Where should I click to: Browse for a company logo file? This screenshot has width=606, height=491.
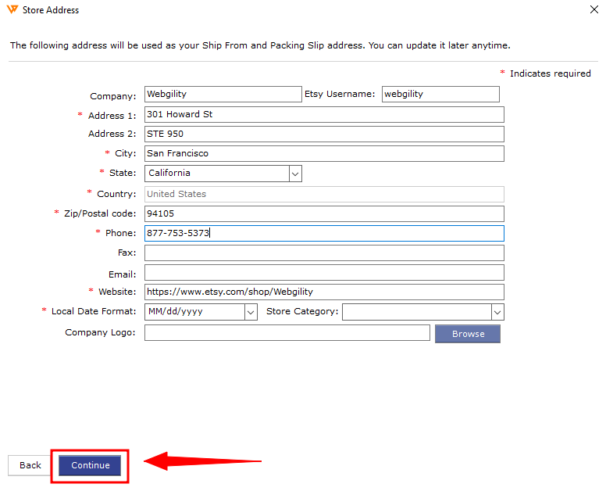pyautogui.click(x=468, y=334)
